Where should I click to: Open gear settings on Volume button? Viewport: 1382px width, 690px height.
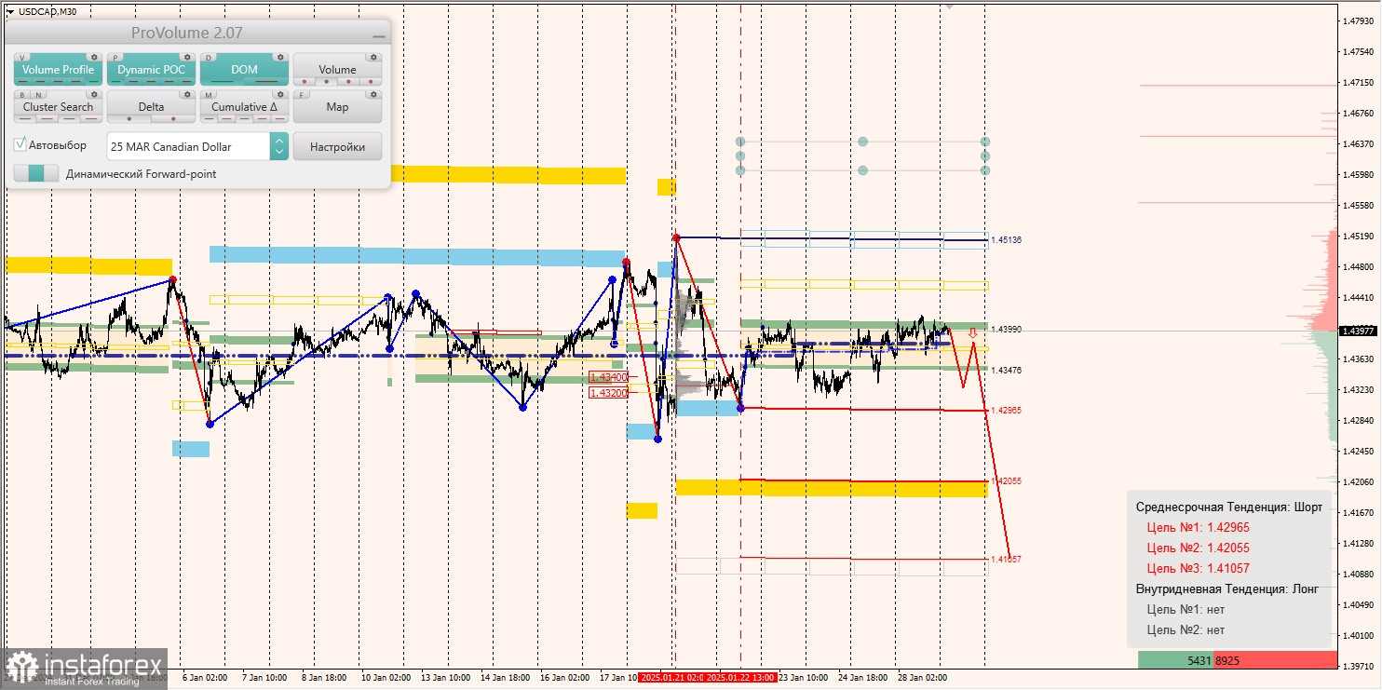click(x=373, y=57)
